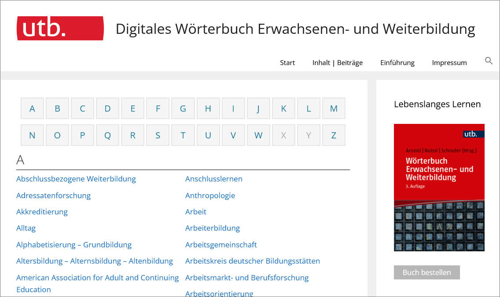500x297 pixels.
Task: Click the greyed-out X letter tile
Action: (283, 135)
